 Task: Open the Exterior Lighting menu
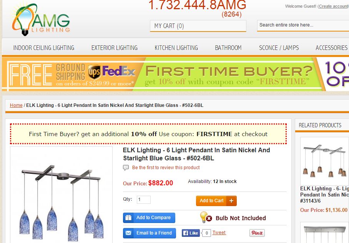click(x=115, y=48)
